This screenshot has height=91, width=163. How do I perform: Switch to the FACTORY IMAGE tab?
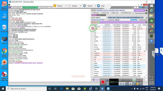pos(44,7)
